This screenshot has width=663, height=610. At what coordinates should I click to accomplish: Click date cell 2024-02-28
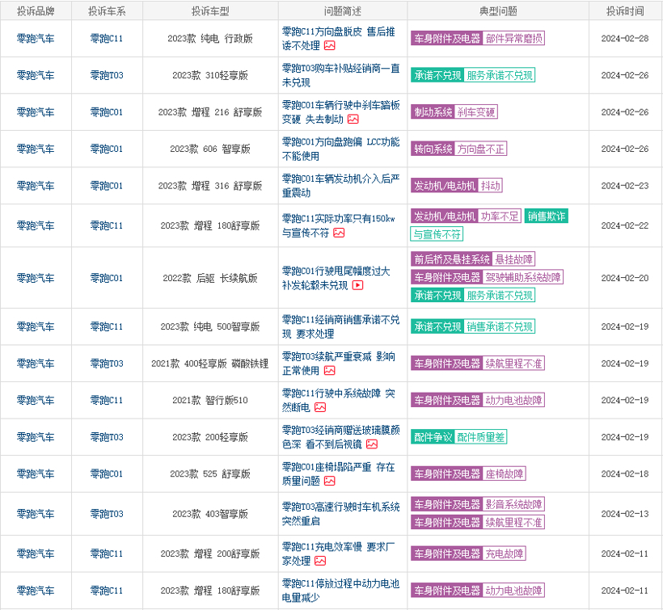click(x=625, y=39)
